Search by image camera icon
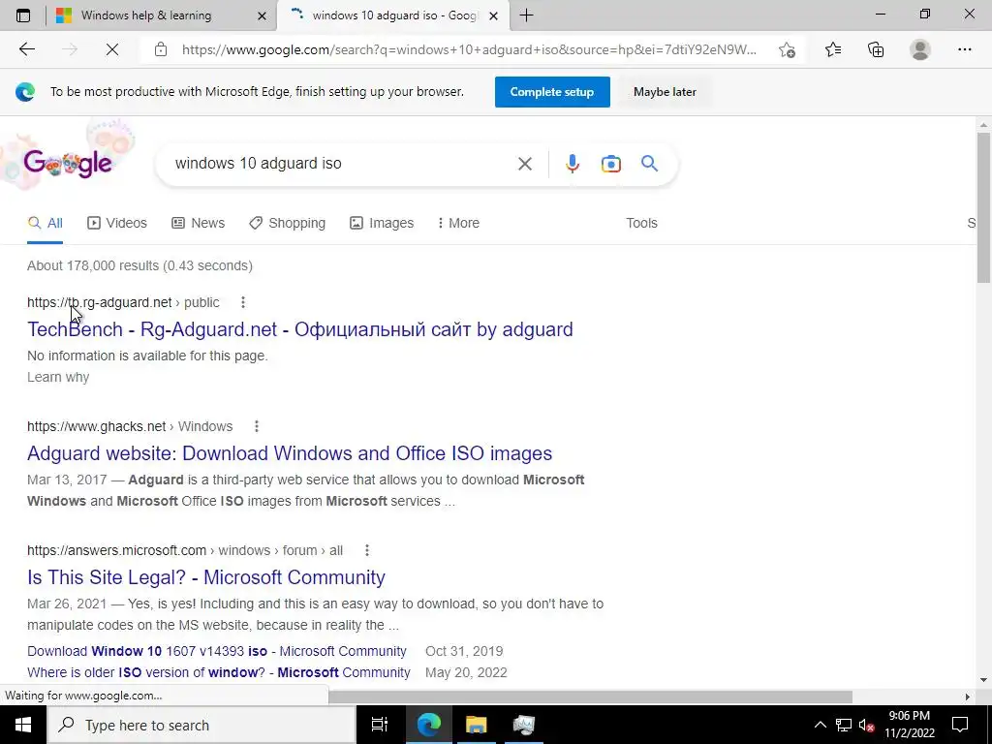The image size is (992, 744). point(610,164)
